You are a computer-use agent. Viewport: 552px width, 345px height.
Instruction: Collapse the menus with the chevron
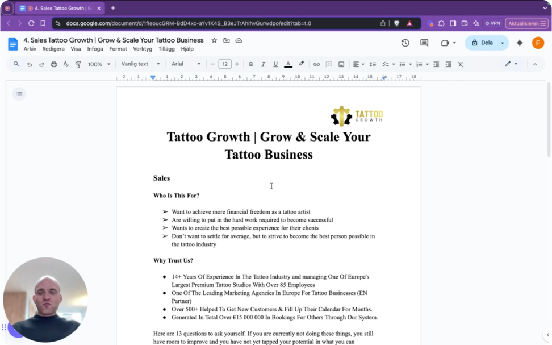tap(535, 64)
